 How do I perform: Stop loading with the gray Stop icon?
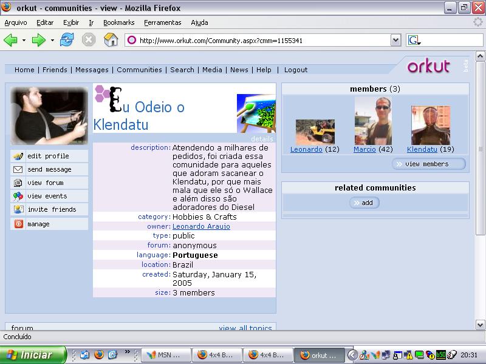[88, 40]
